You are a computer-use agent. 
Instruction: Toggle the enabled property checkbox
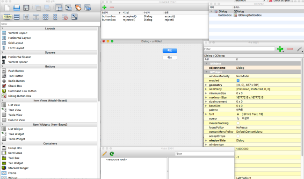click(238, 80)
